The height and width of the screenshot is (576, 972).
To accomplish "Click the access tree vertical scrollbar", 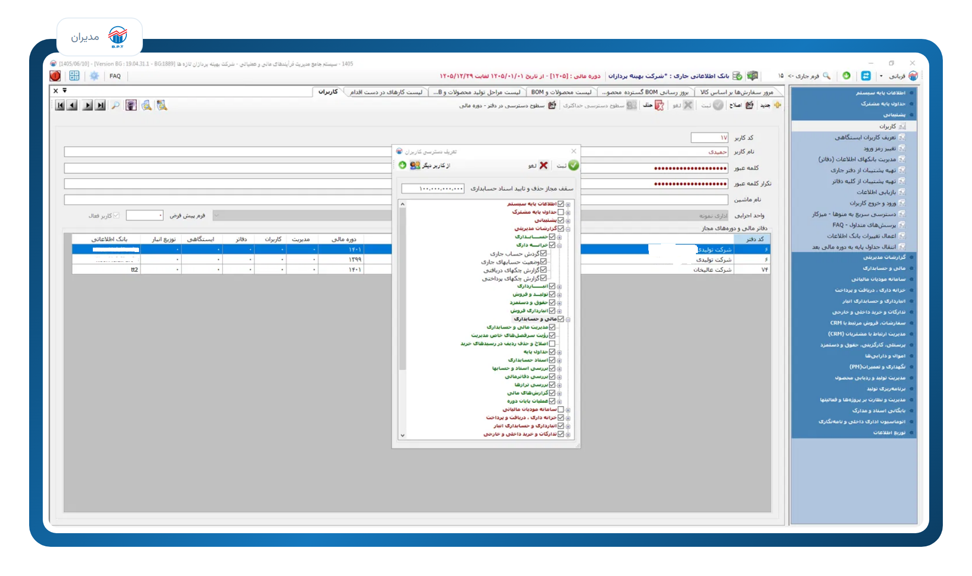I will click(402, 319).
